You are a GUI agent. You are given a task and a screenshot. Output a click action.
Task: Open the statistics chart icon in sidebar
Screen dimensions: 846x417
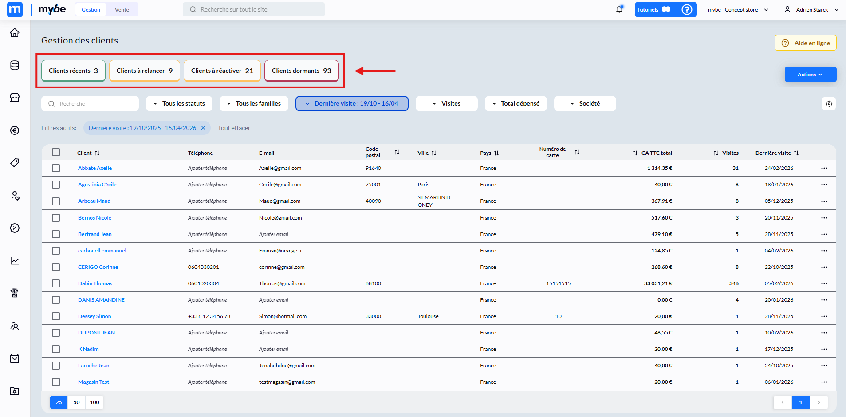click(15, 261)
